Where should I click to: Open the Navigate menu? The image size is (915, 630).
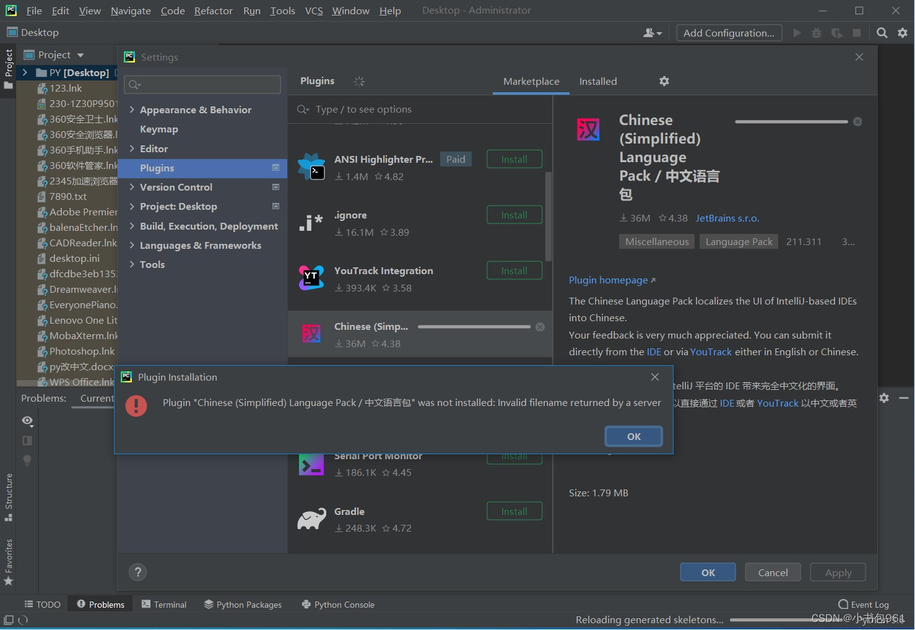(131, 11)
